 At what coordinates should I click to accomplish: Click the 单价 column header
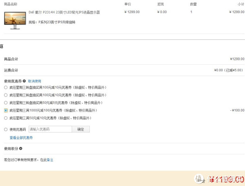(x=128, y=4)
